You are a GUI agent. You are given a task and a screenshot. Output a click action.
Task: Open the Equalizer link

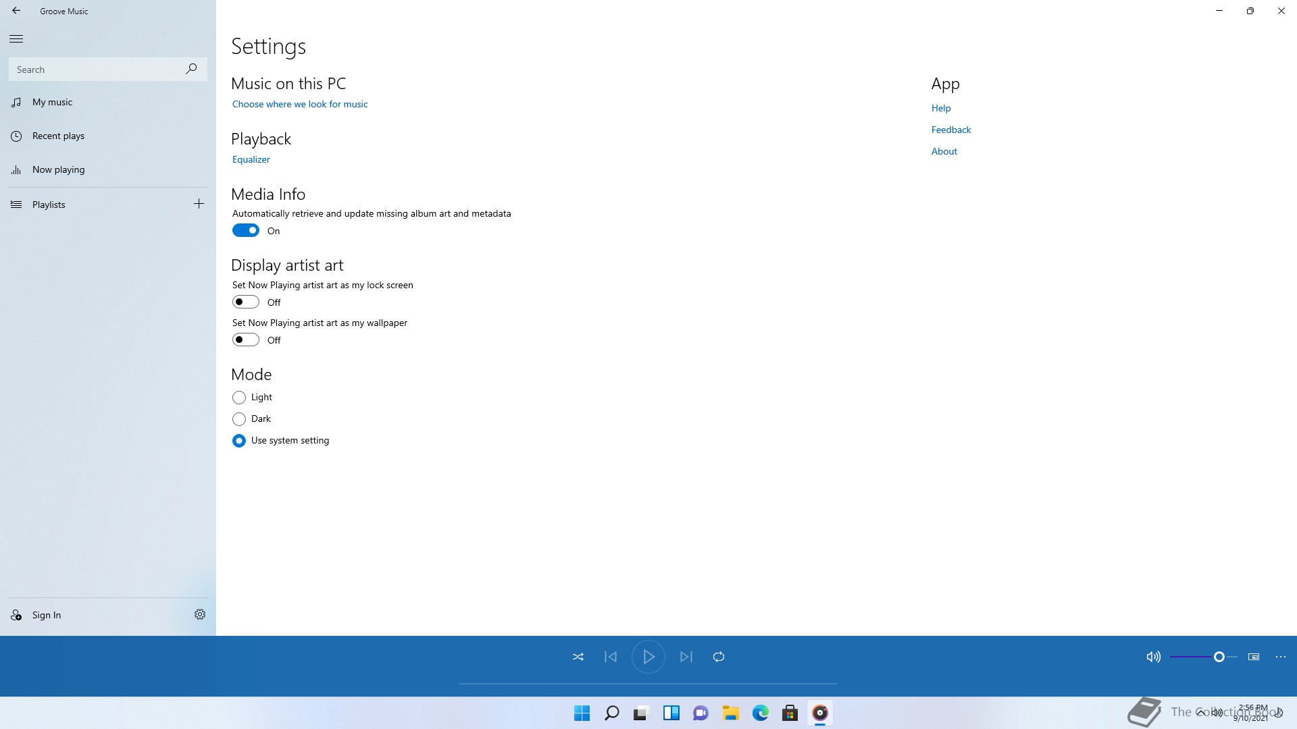tap(251, 159)
